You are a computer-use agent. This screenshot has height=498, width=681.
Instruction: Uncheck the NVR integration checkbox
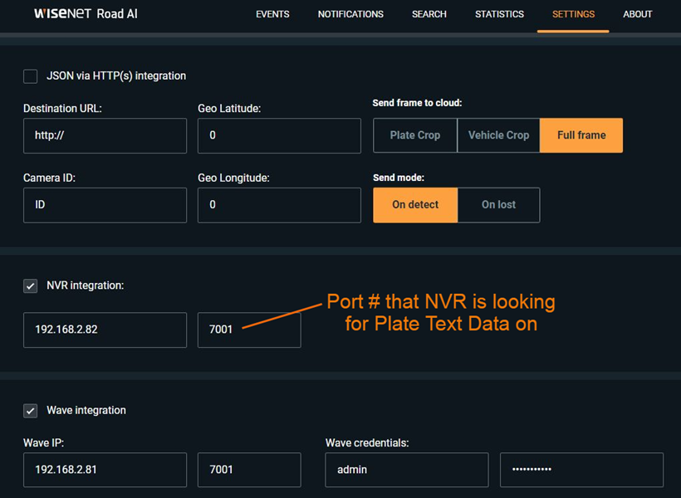point(31,286)
